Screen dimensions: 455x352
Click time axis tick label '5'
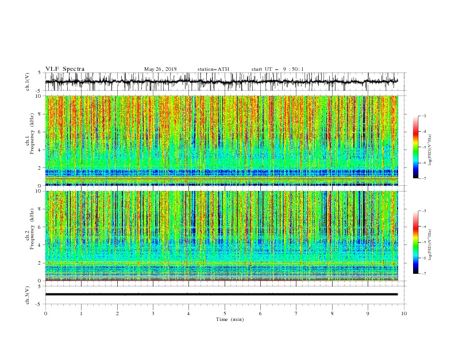tap(225, 313)
